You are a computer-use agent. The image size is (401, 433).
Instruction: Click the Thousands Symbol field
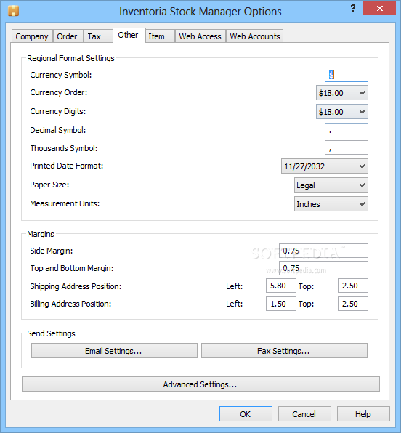click(347, 147)
